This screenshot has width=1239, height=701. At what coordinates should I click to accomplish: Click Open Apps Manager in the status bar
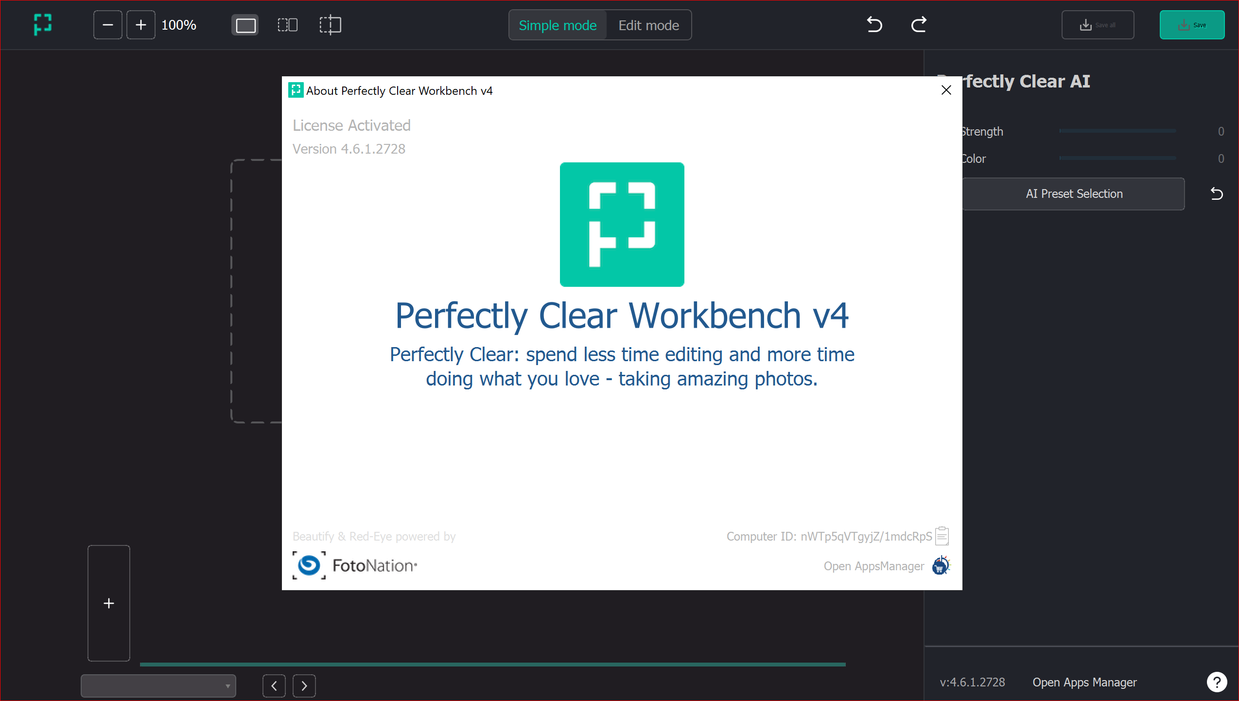[x=1084, y=683]
